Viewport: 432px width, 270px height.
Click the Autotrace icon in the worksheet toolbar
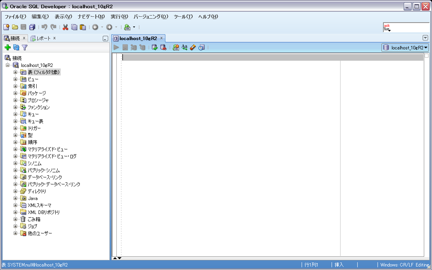[x=133, y=47]
